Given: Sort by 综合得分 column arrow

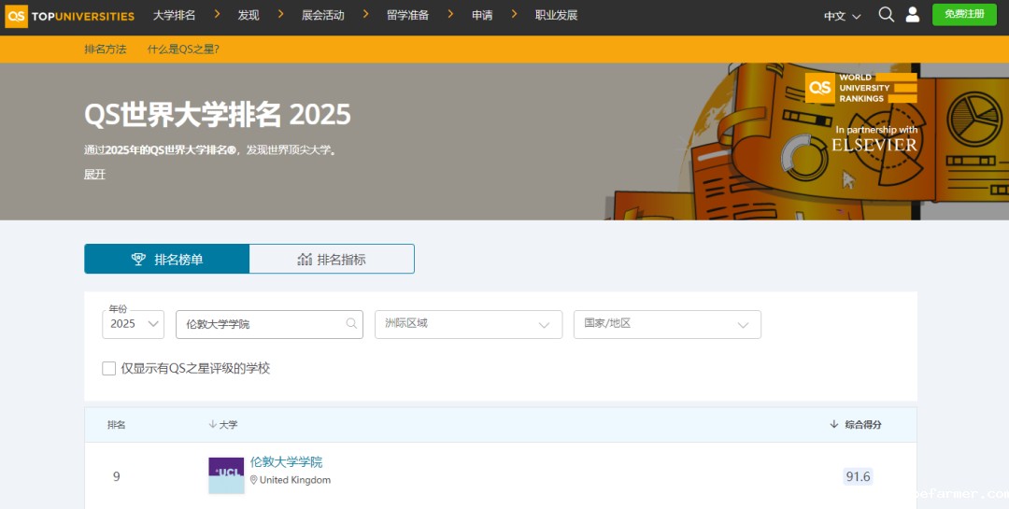Looking at the screenshot, I should click(x=834, y=425).
